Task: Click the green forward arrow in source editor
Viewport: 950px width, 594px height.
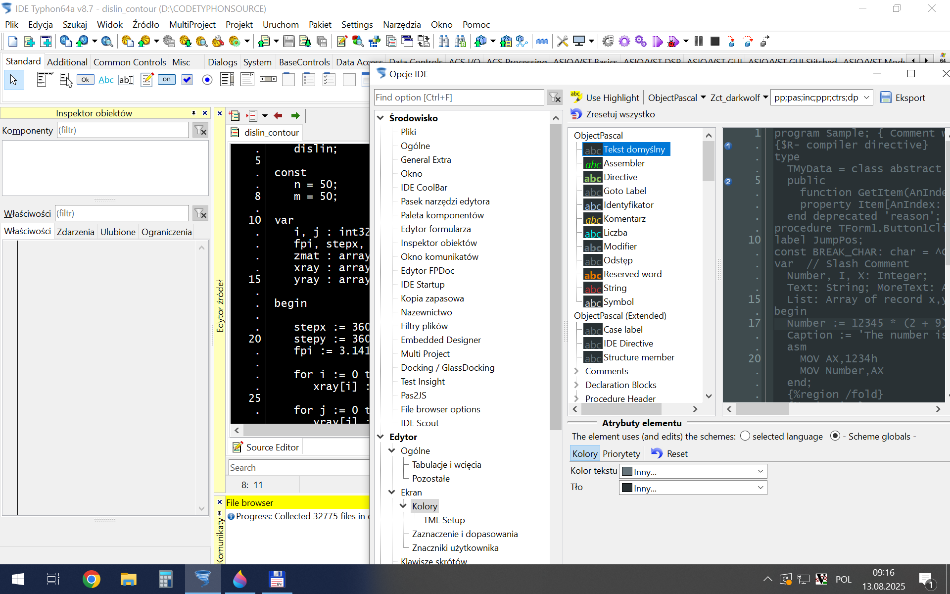Action: [x=295, y=116]
